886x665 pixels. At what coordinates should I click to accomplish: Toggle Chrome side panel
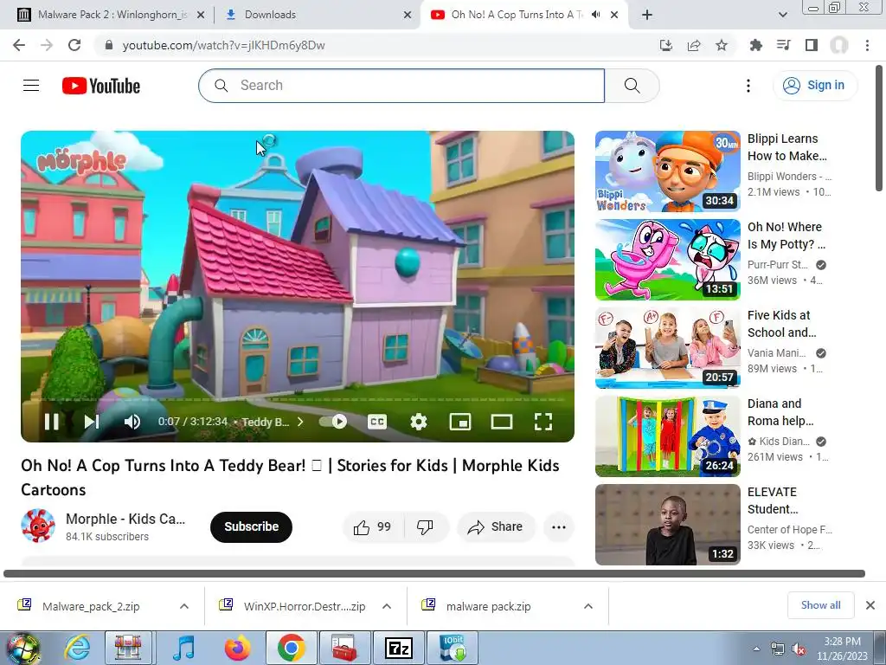pos(812,45)
